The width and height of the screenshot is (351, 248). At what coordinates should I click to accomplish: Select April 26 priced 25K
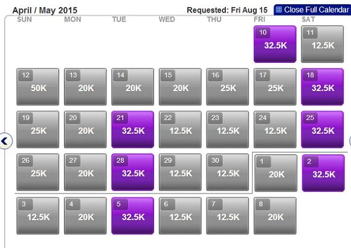(38, 172)
